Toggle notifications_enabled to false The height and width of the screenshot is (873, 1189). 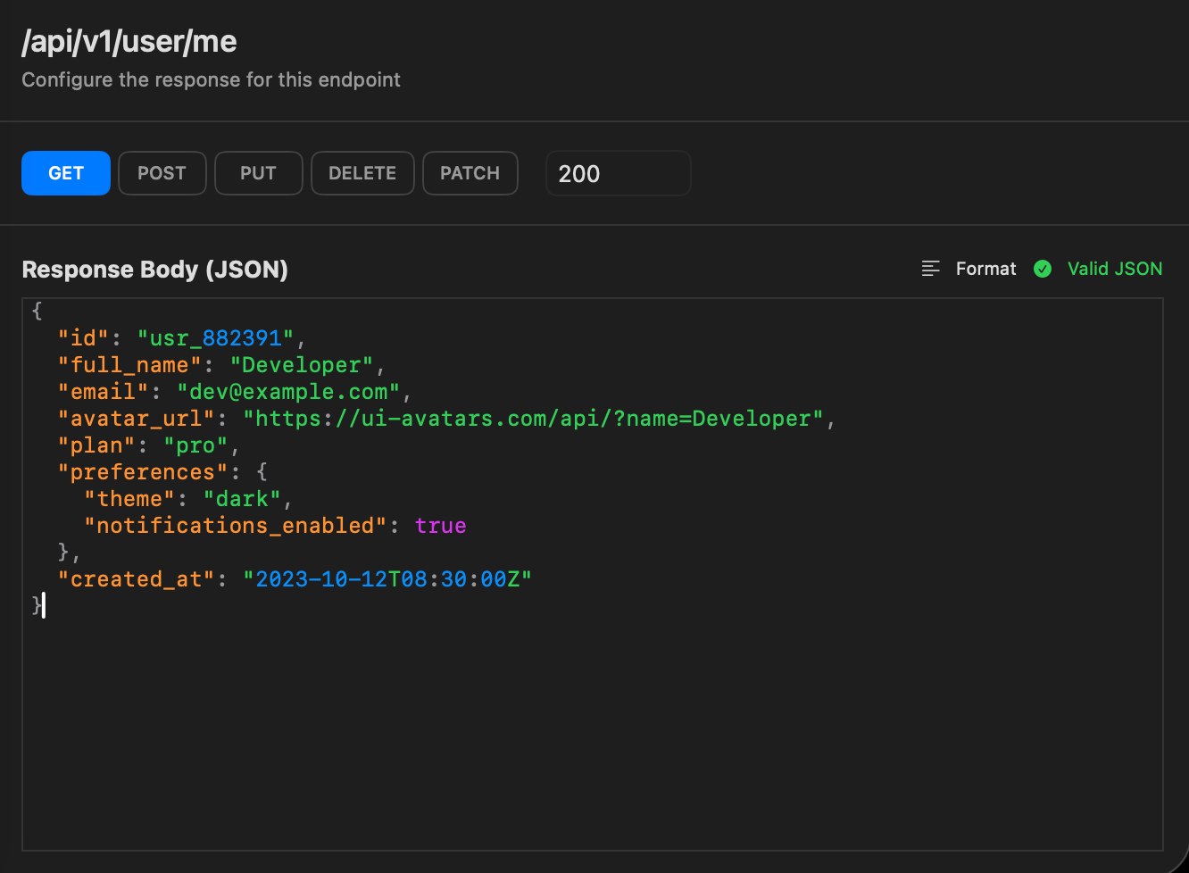[440, 525]
